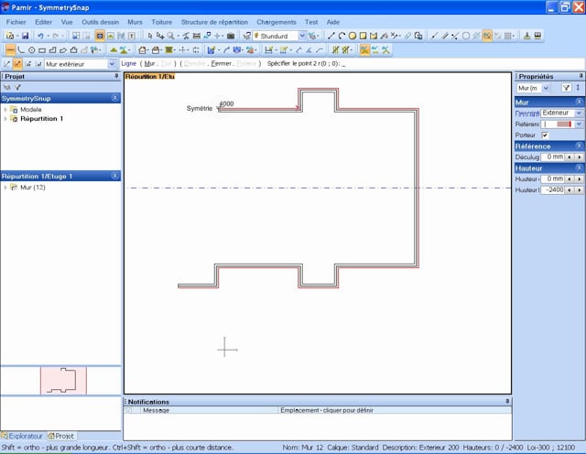This screenshot has height=454, width=586.
Task: Select the arrow pointer selection tool
Action: (x=150, y=36)
